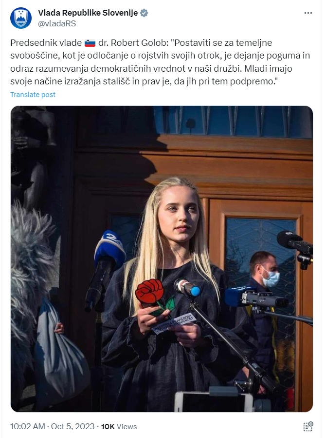Click the quoted text by dr. Robert Golob
The width and height of the screenshot is (326, 438).
[160, 62]
